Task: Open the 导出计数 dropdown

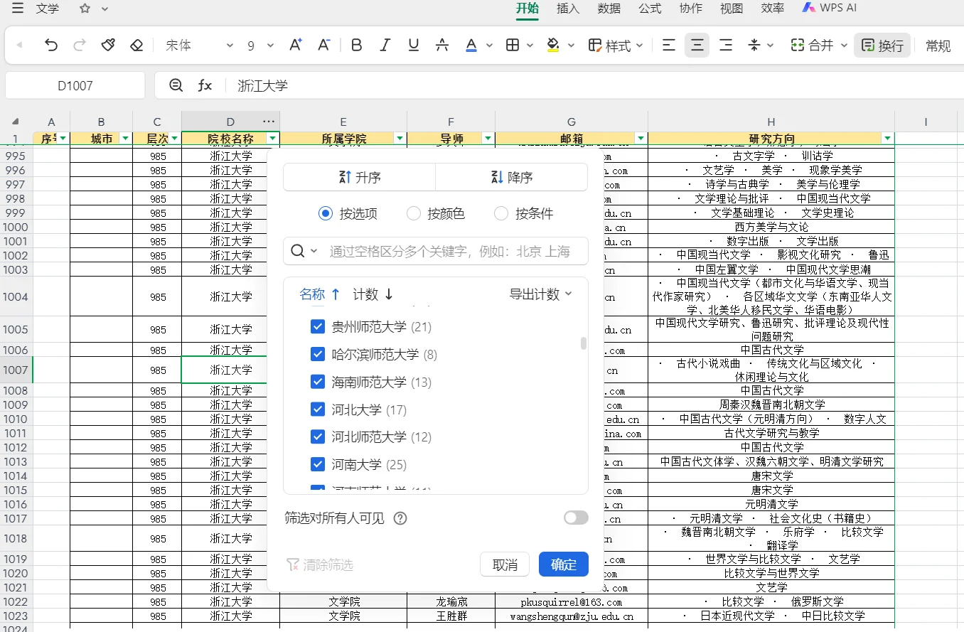Action: tap(540, 294)
